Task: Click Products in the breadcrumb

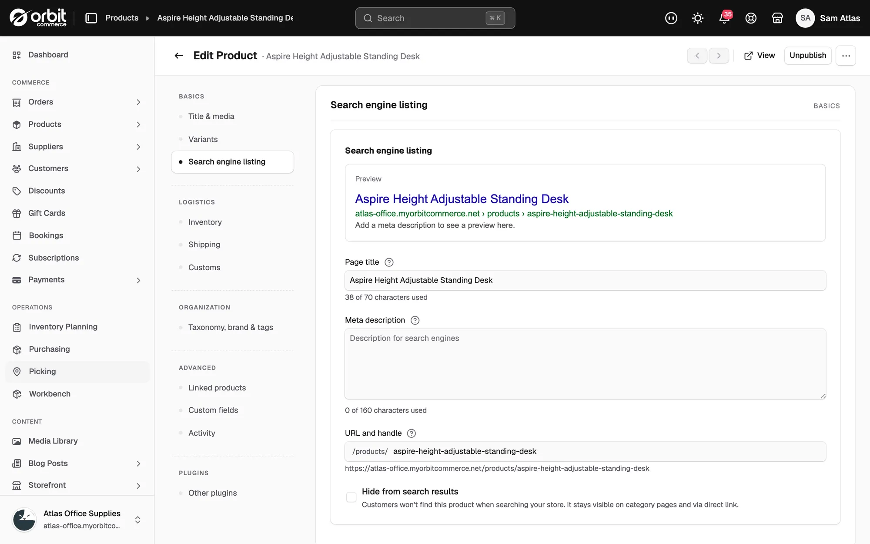Action: pos(122,18)
